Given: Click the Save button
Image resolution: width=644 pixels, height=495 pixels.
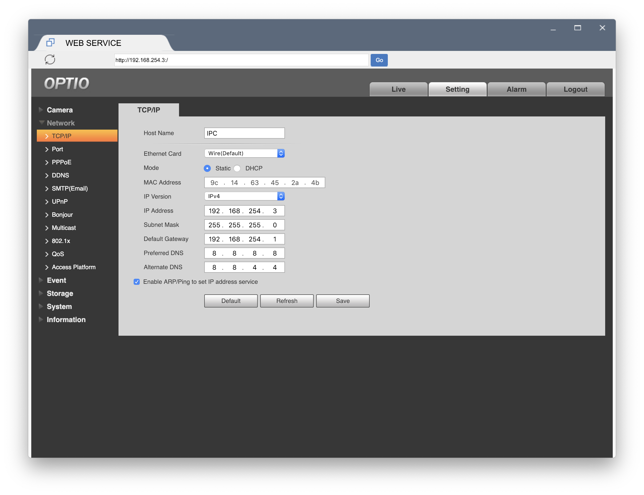Looking at the screenshot, I should click(x=342, y=301).
